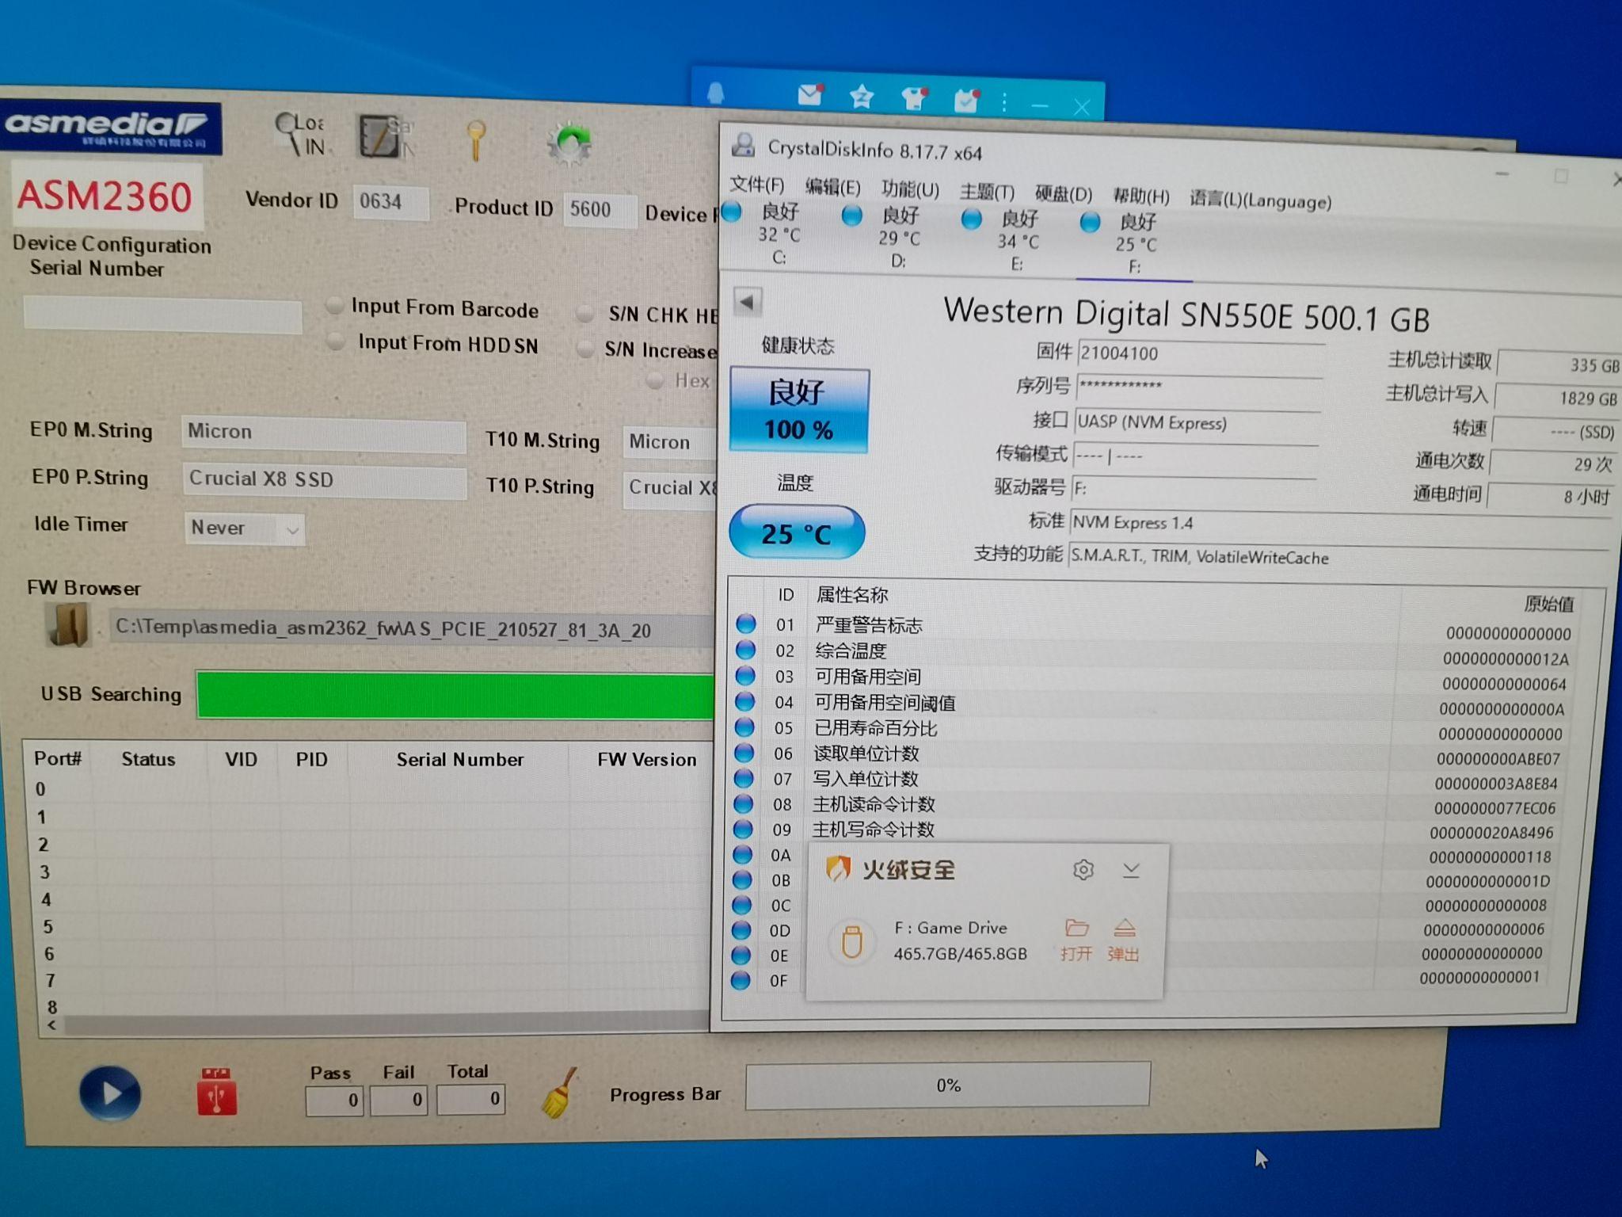Select Input From HDD SN radio button
The height and width of the screenshot is (1217, 1622).
tap(337, 341)
